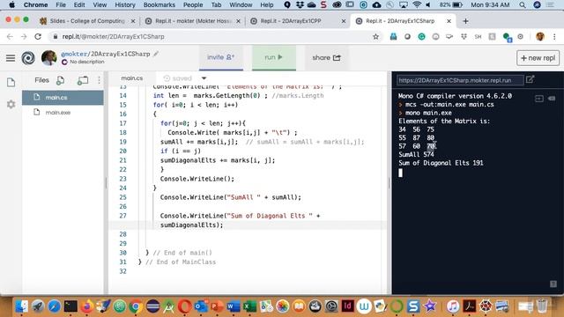Open settings gear in sidebar
This screenshot has width=564, height=317.
(11, 104)
